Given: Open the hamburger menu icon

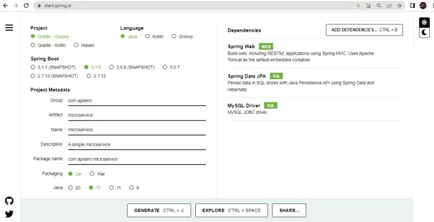Looking at the screenshot, I should tap(9, 28).
